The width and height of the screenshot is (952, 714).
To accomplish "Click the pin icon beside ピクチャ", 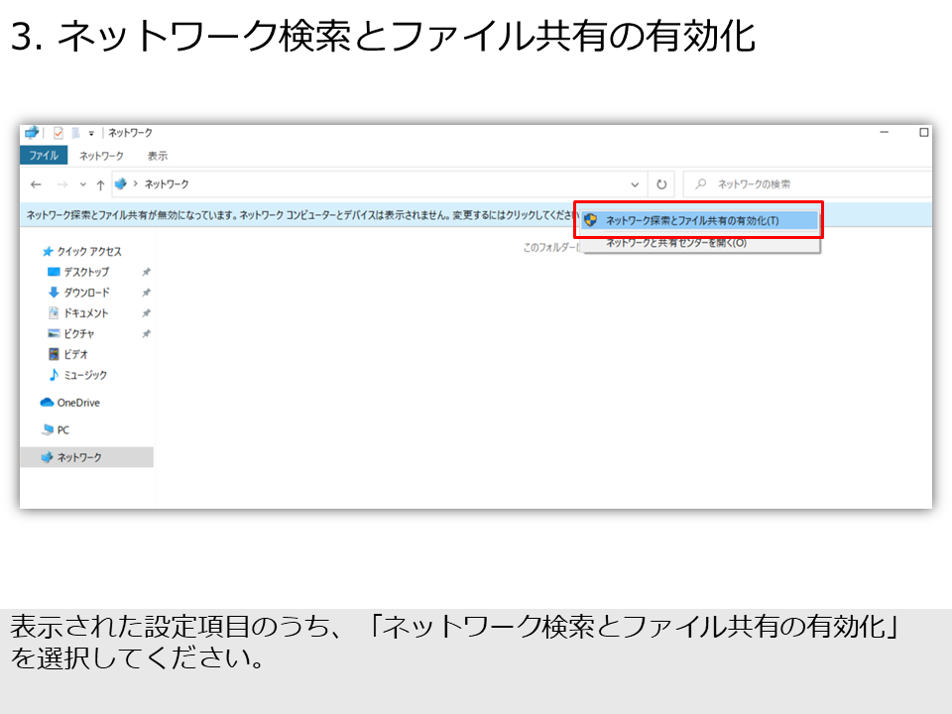I will click(x=146, y=334).
